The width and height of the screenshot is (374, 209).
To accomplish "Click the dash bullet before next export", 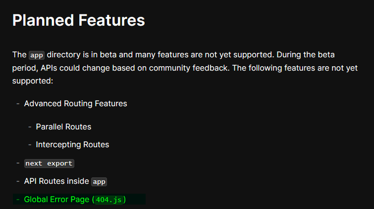I will pos(18,163).
